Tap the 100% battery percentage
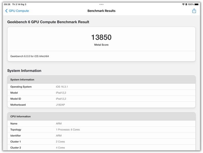The height and width of the screenshot is (153, 203). click(191, 4)
